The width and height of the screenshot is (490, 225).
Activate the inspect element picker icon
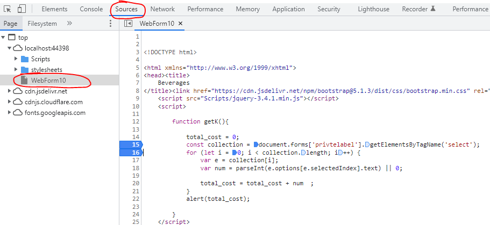(x=8, y=9)
